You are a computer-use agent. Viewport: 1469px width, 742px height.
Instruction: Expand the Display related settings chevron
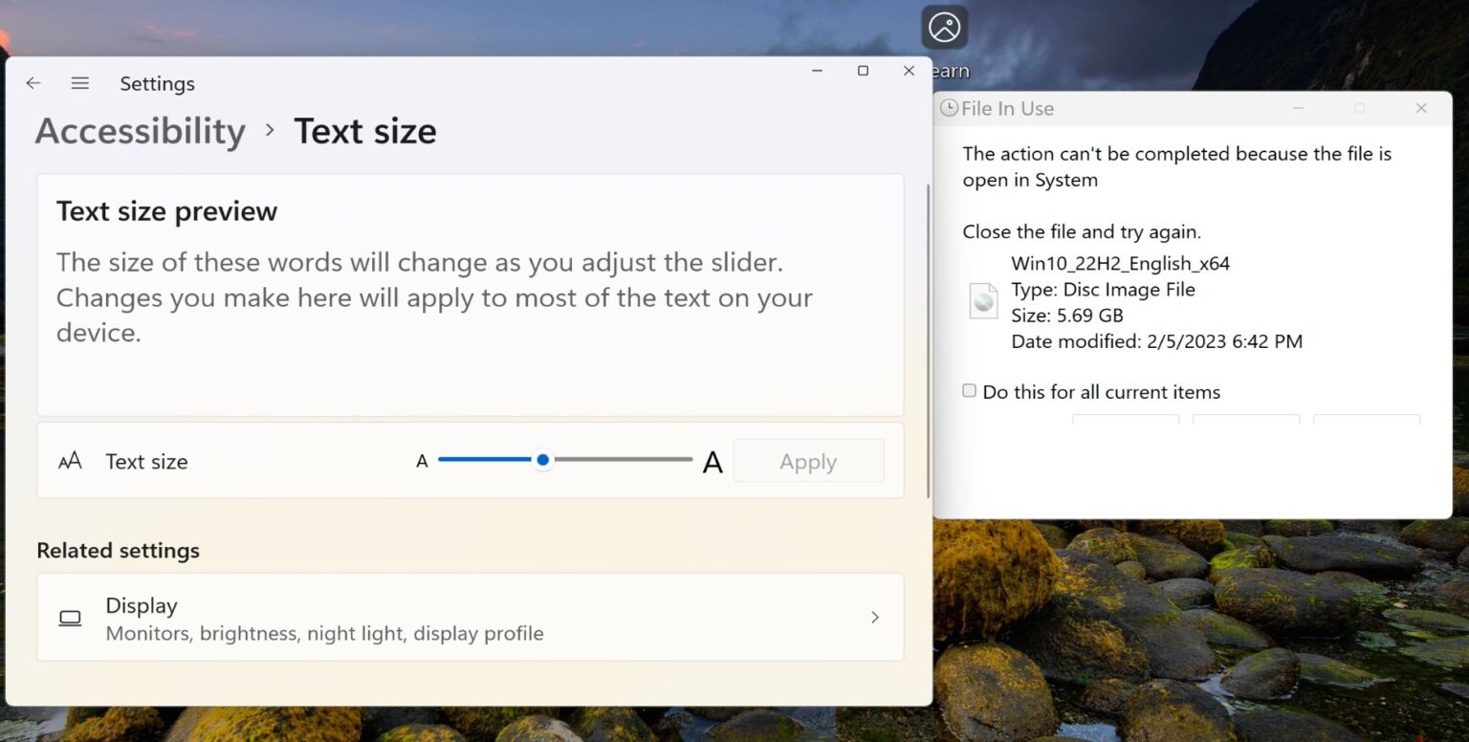[874, 618]
